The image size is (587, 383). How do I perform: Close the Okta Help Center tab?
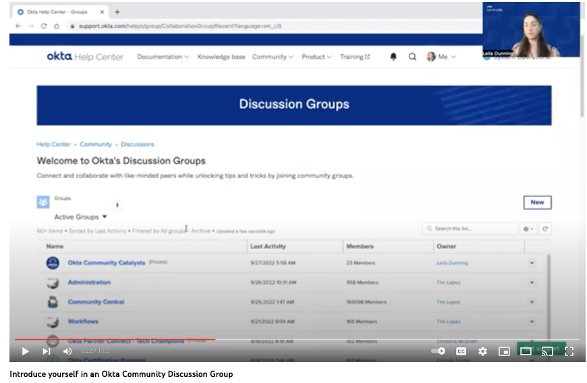click(102, 12)
